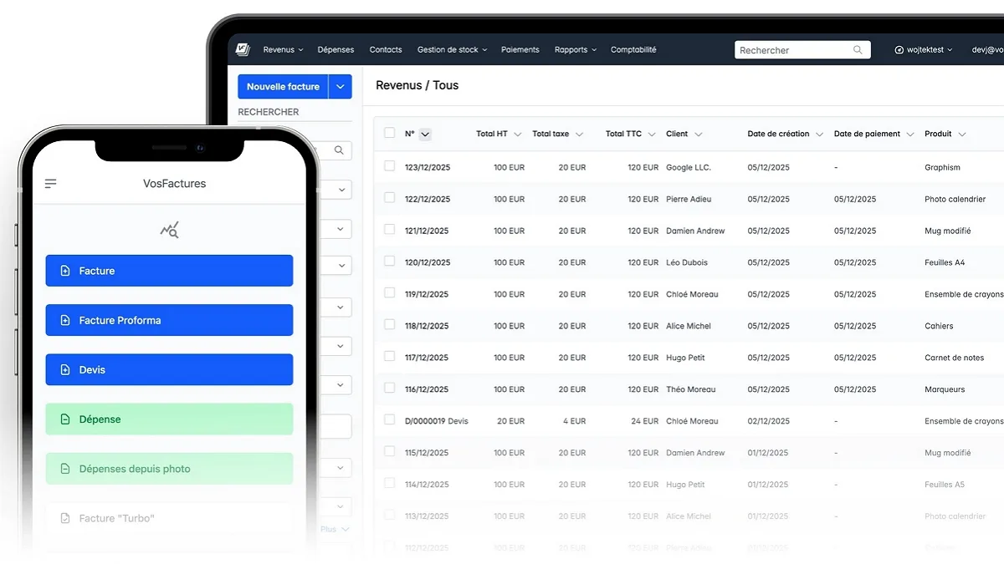Open the Gestion de stock dropdown

(452, 50)
